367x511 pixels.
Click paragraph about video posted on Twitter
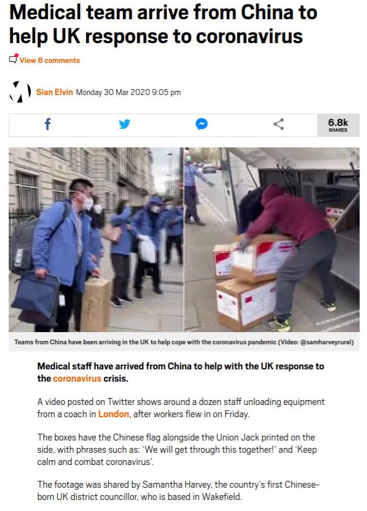[181, 408]
